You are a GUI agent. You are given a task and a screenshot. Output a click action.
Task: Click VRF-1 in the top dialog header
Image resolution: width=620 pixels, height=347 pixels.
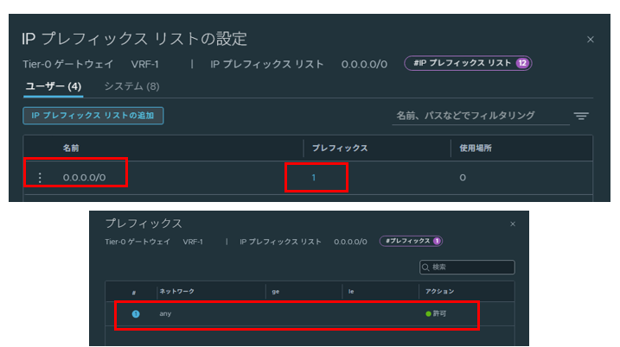pyautogui.click(x=144, y=64)
